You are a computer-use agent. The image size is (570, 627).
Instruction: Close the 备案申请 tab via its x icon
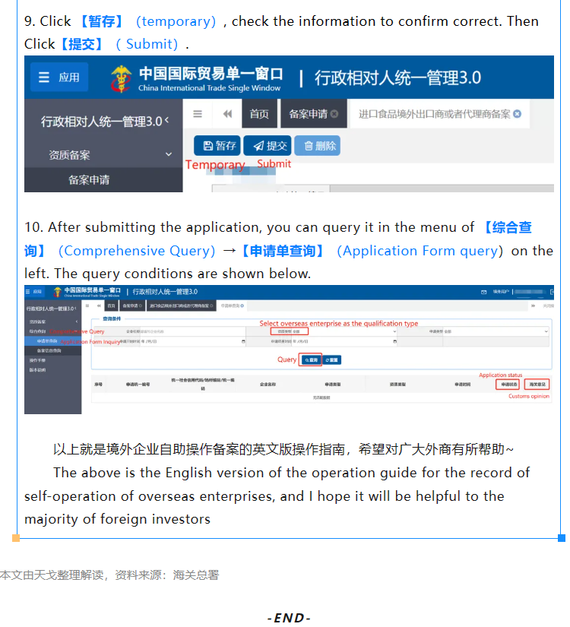(334, 114)
